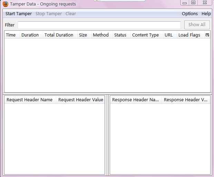Viewport: 214px width, 177px height.
Task: Click Request Header Value column header
Action: pos(80,100)
